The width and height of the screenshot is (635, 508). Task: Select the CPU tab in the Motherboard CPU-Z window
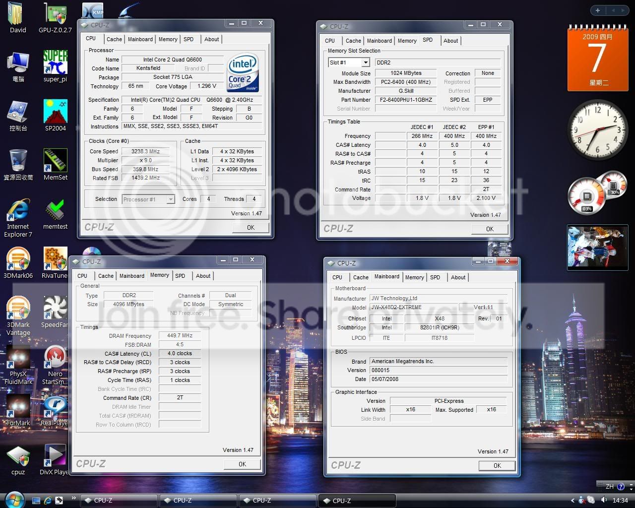click(337, 277)
